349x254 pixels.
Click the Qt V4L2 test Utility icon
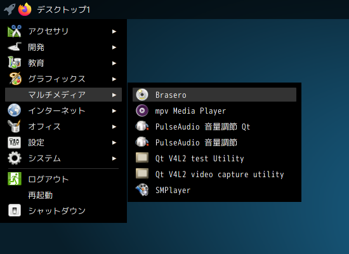tap(142, 157)
